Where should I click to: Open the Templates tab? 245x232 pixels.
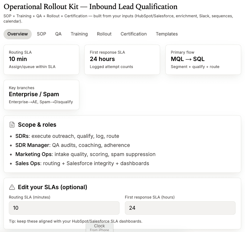[167, 34]
